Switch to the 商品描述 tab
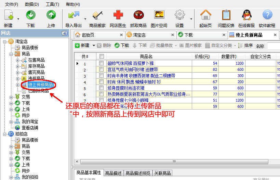The image size is (280, 180). coord(114,173)
